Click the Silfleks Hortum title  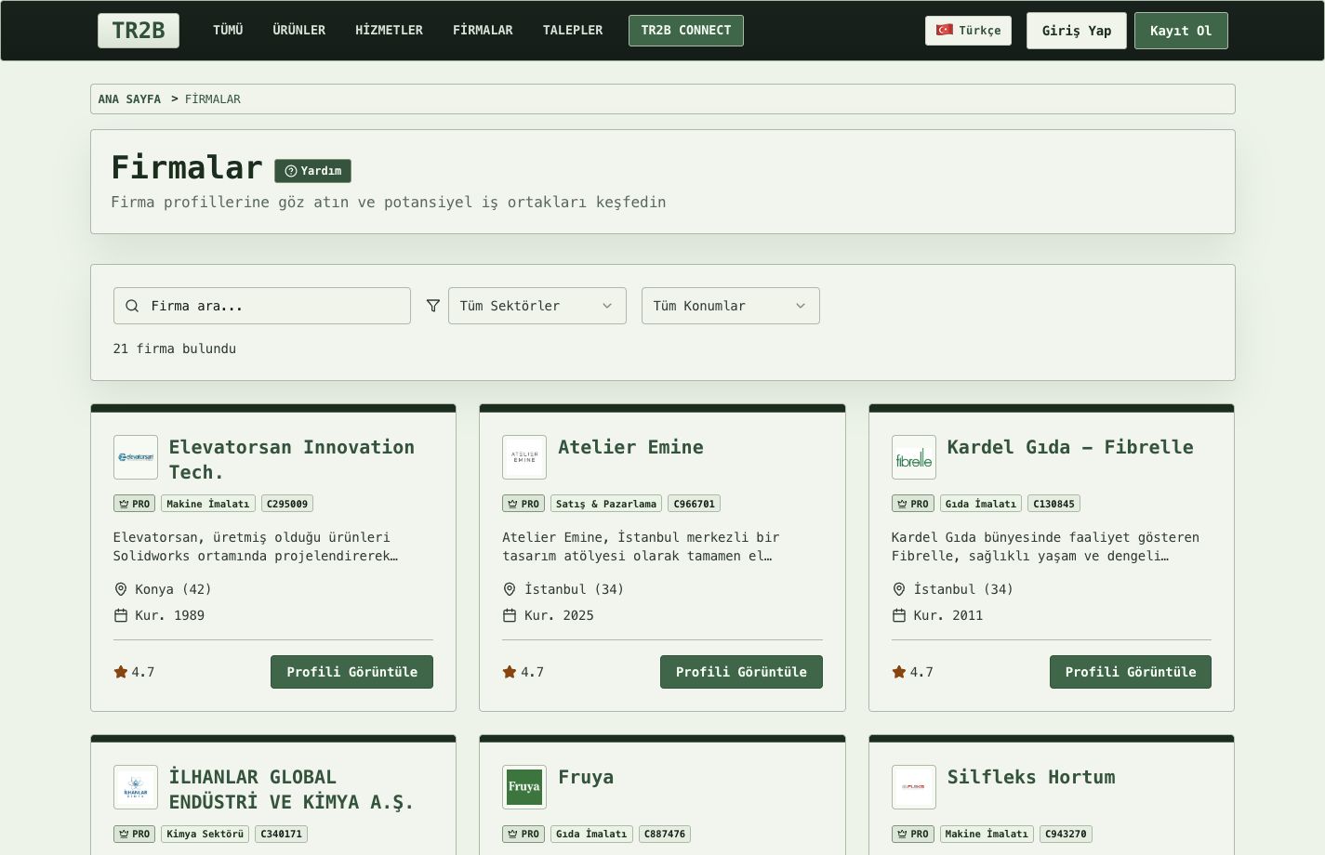1031,777
